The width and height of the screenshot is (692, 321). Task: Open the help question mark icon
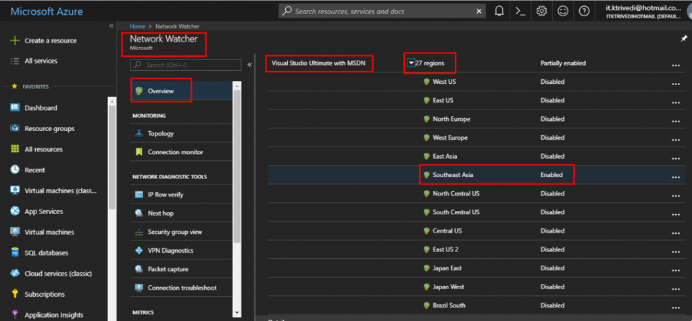[584, 11]
